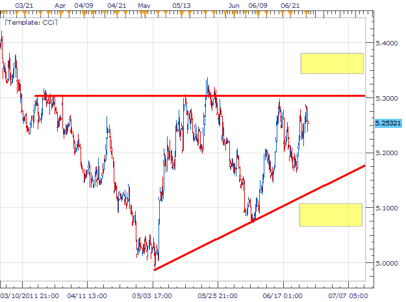Select the 04/09 date label
The width and height of the screenshot is (406, 302).
[84, 5]
